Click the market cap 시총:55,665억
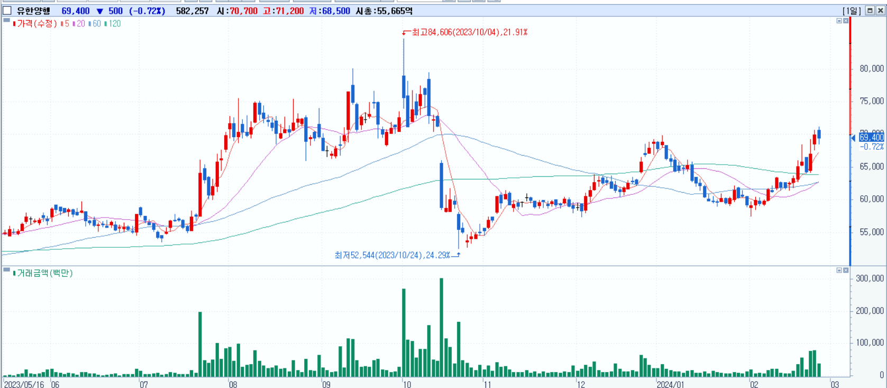Screen dimensions: 887x388 [x=384, y=11]
